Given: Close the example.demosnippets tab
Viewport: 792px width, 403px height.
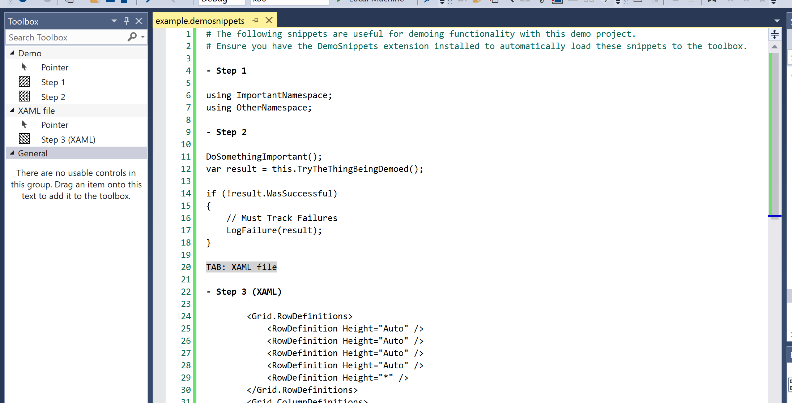Looking at the screenshot, I should (x=269, y=21).
